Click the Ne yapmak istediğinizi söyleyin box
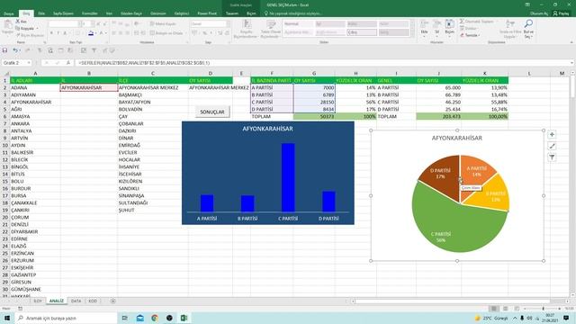 coord(293,13)
